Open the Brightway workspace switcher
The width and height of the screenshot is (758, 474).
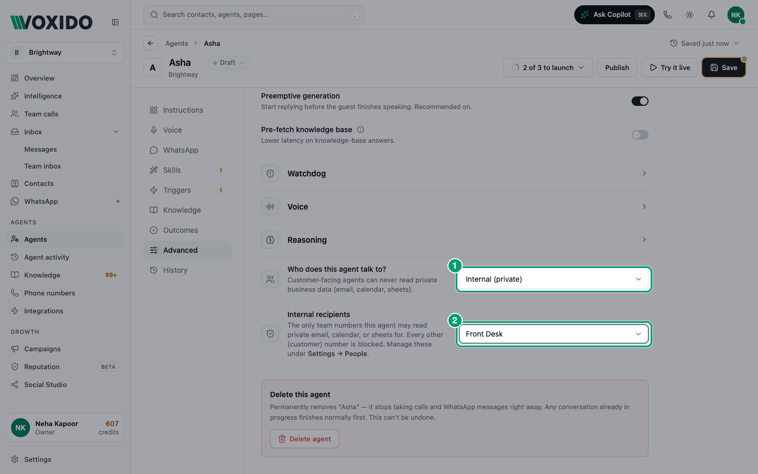point(65,53)
